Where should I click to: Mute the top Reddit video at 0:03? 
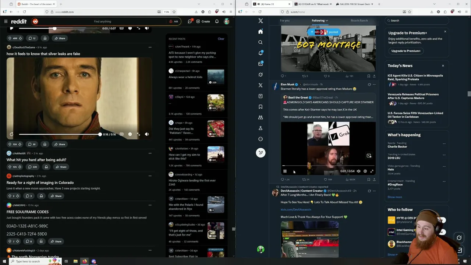147,28
